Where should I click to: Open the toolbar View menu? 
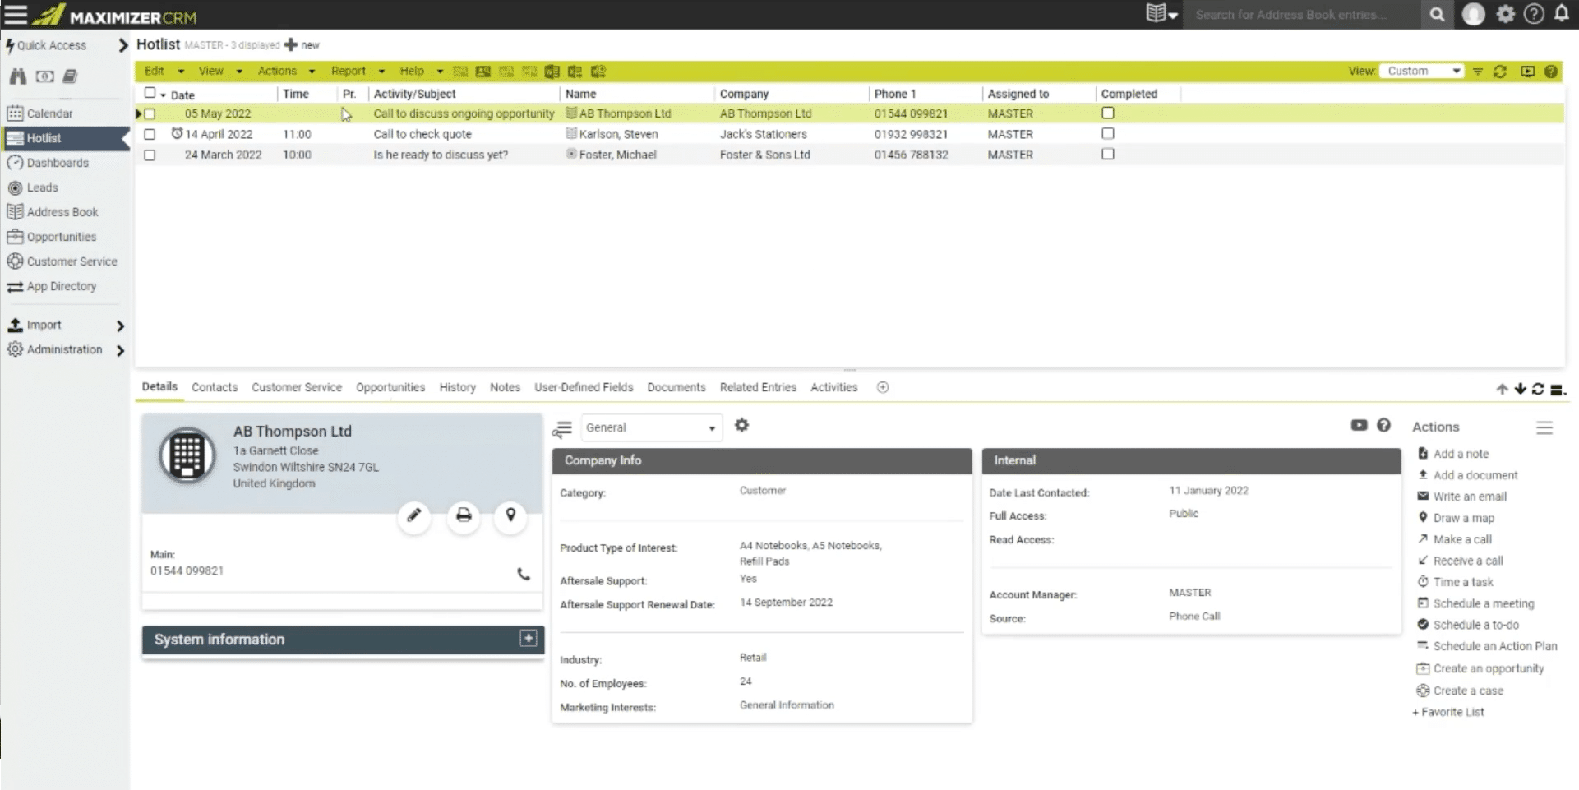tap(220, 72)
